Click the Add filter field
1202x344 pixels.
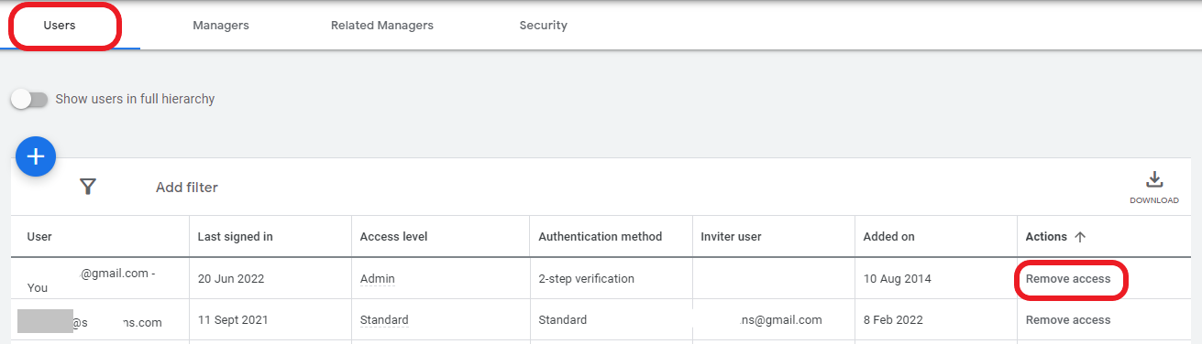coord(187,188)
